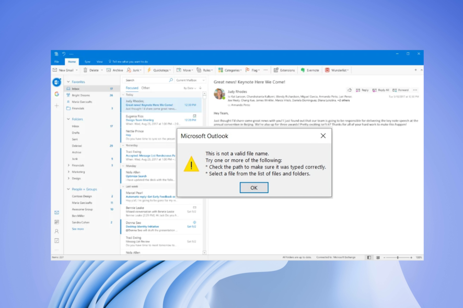Viewport: 463px width, 308px height.
Task: Click the Undo icon in title bar
Action: pyautogui.click(x=64, y=54)
